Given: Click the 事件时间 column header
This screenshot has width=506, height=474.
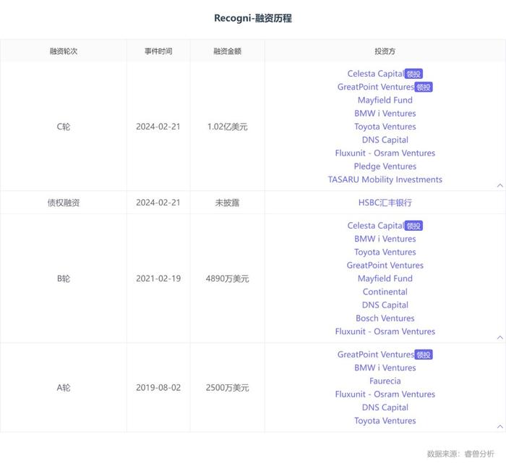Looking at the screenshot, I should coord(158,51).
